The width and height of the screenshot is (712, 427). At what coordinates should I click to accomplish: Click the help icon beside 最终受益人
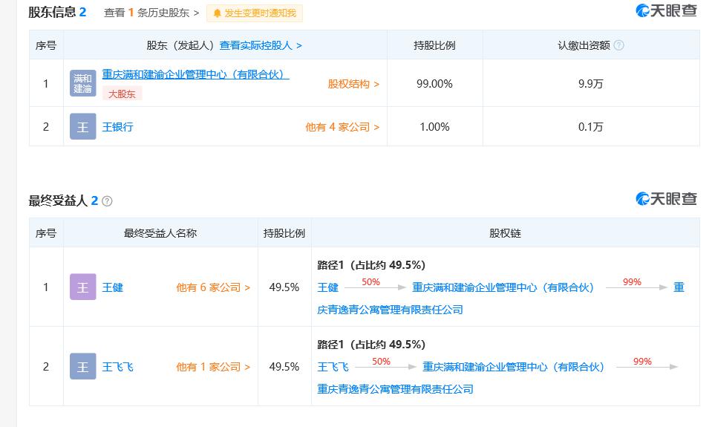coord(107,201)
